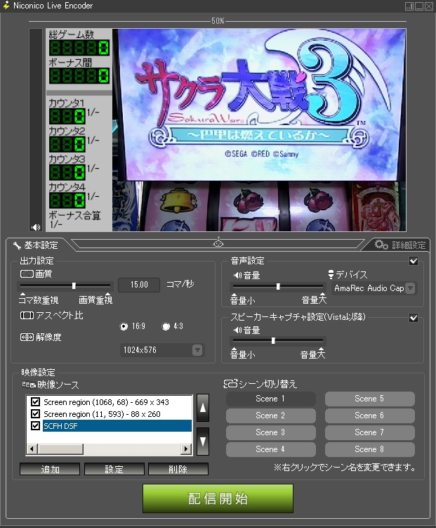Switch to Scene 6
Screen dimensions: 436x528
(370, 416)
